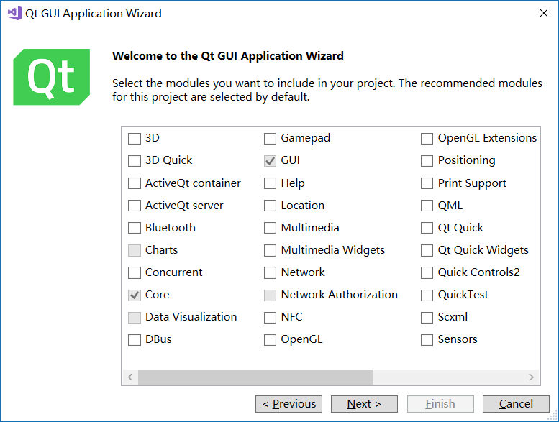Click the scrollbar right arrow
The image size is (559, 422).
pos(531,377)
